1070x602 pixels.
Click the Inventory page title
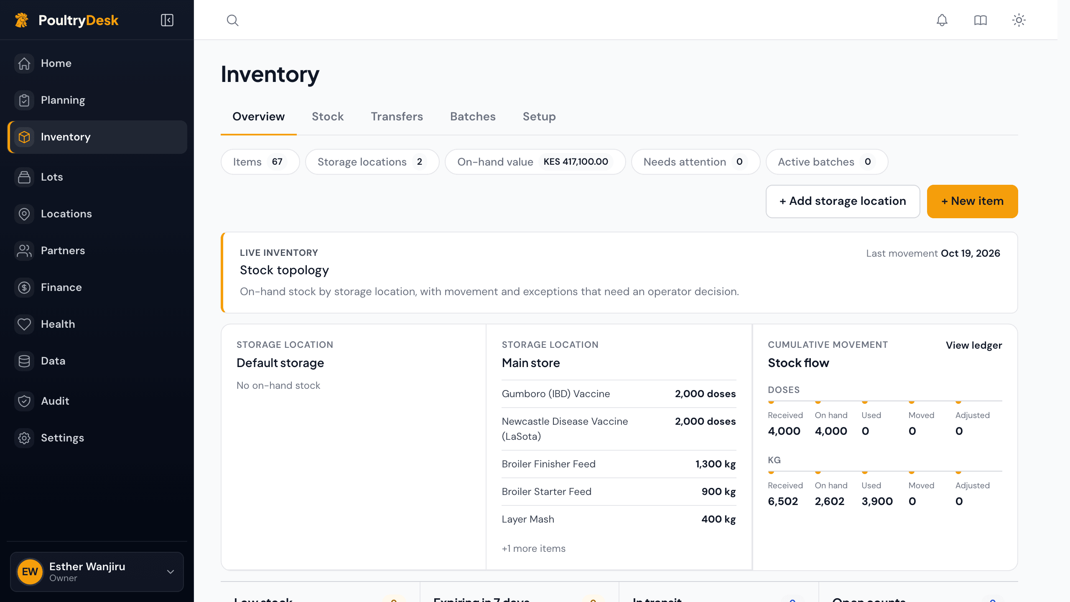tap(270, 74)
